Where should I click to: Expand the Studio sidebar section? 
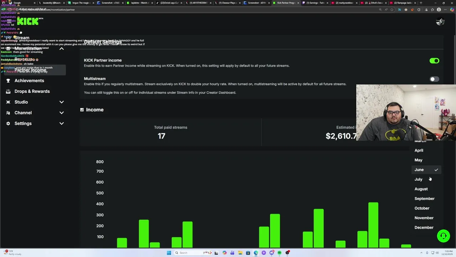[62, 102]
